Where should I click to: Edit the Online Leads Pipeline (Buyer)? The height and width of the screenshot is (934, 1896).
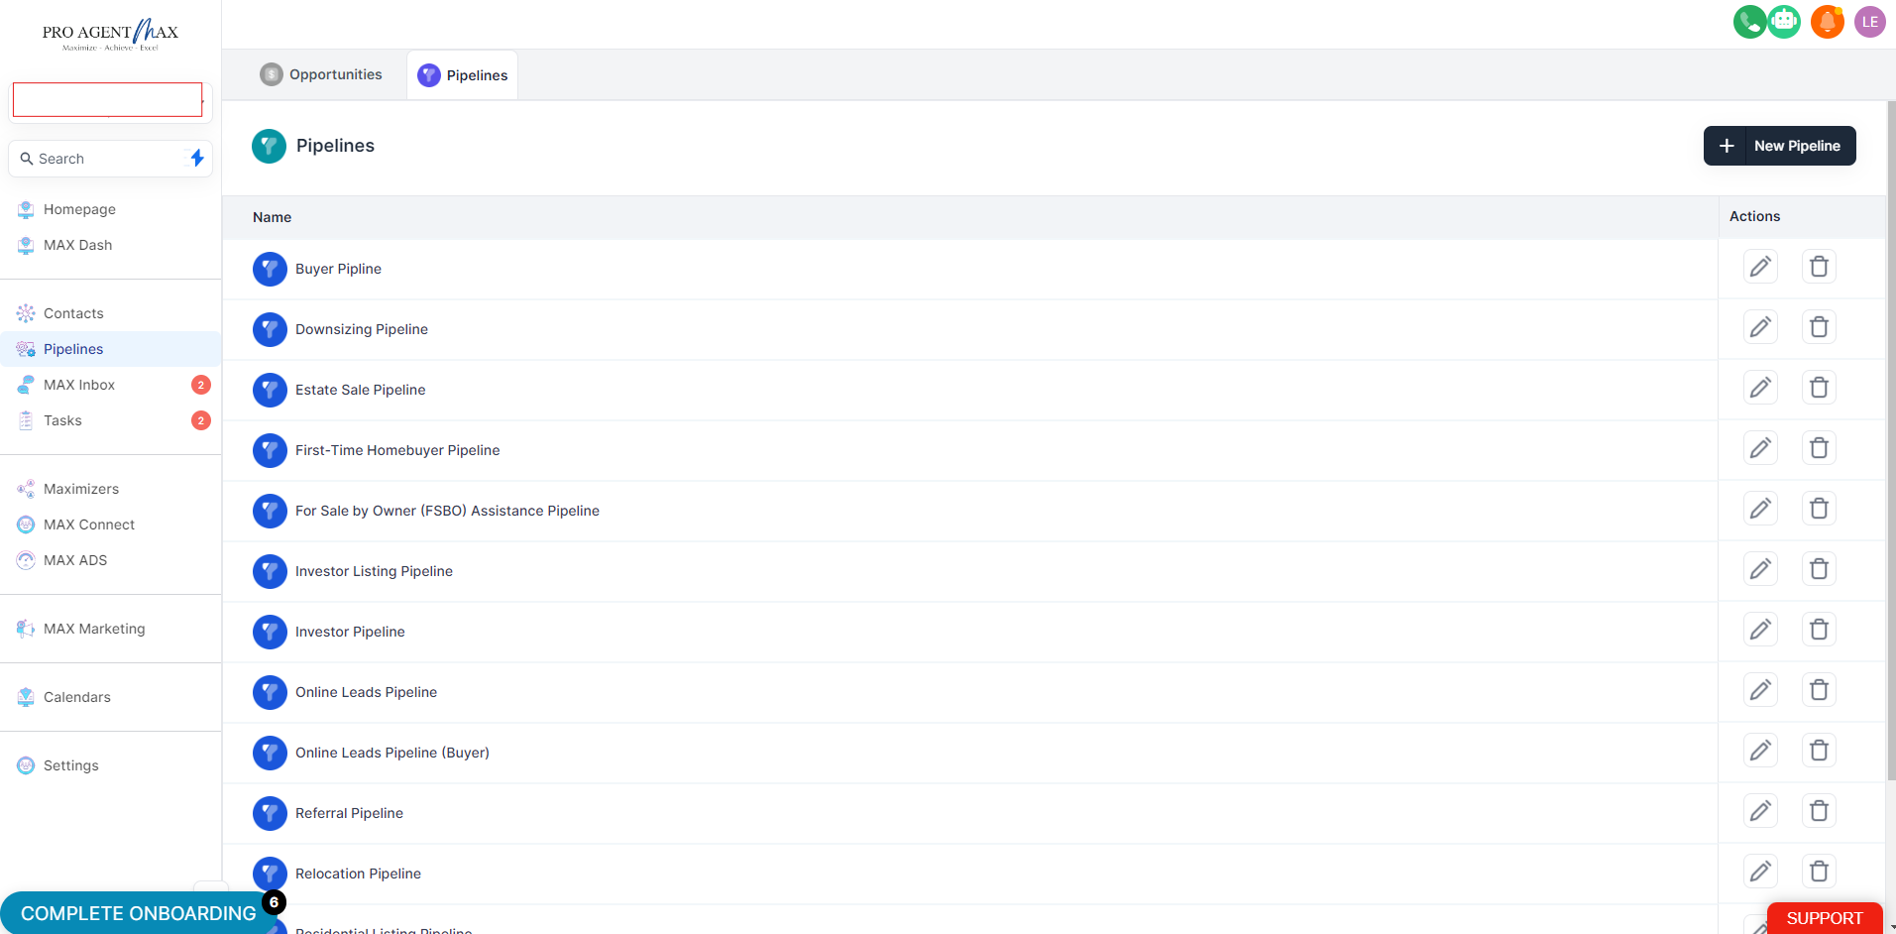pos(1760,751)
